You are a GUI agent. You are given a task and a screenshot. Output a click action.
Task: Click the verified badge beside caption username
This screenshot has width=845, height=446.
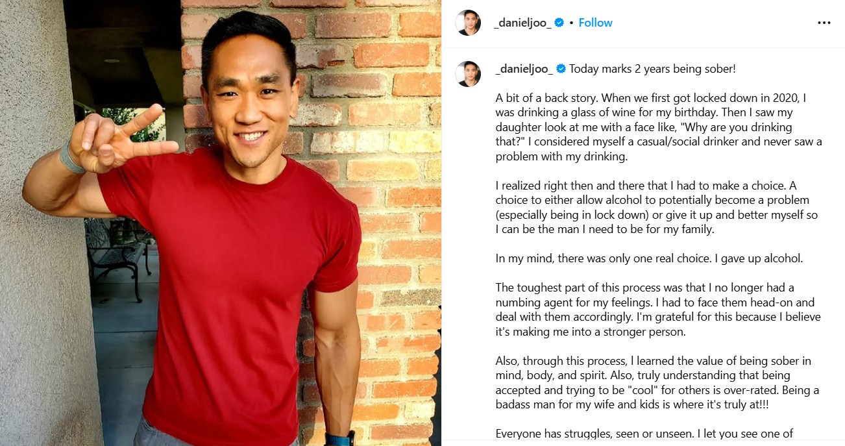[561, 69]
